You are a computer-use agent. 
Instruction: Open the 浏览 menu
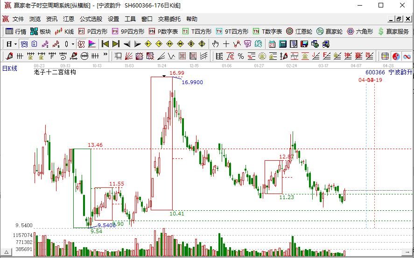35,19
